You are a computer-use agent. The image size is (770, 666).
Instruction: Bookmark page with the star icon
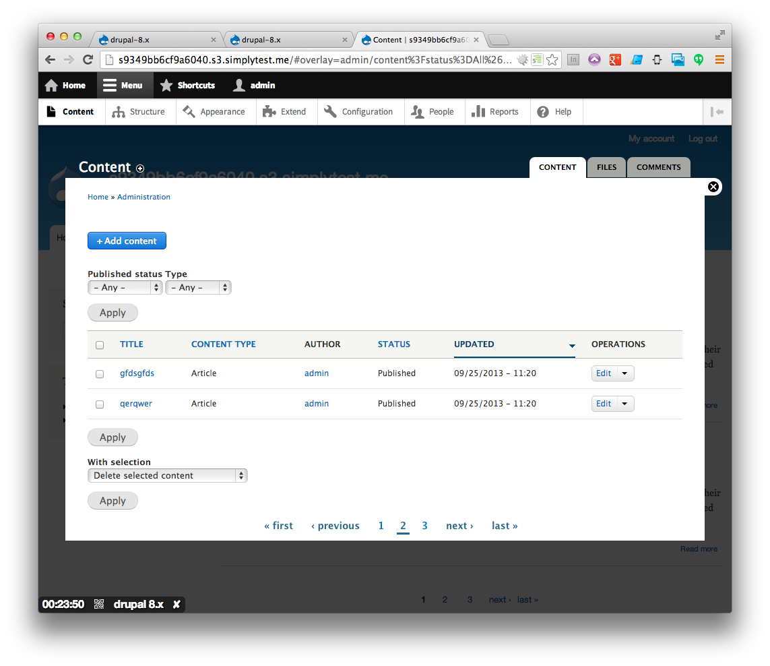point(552,60)
